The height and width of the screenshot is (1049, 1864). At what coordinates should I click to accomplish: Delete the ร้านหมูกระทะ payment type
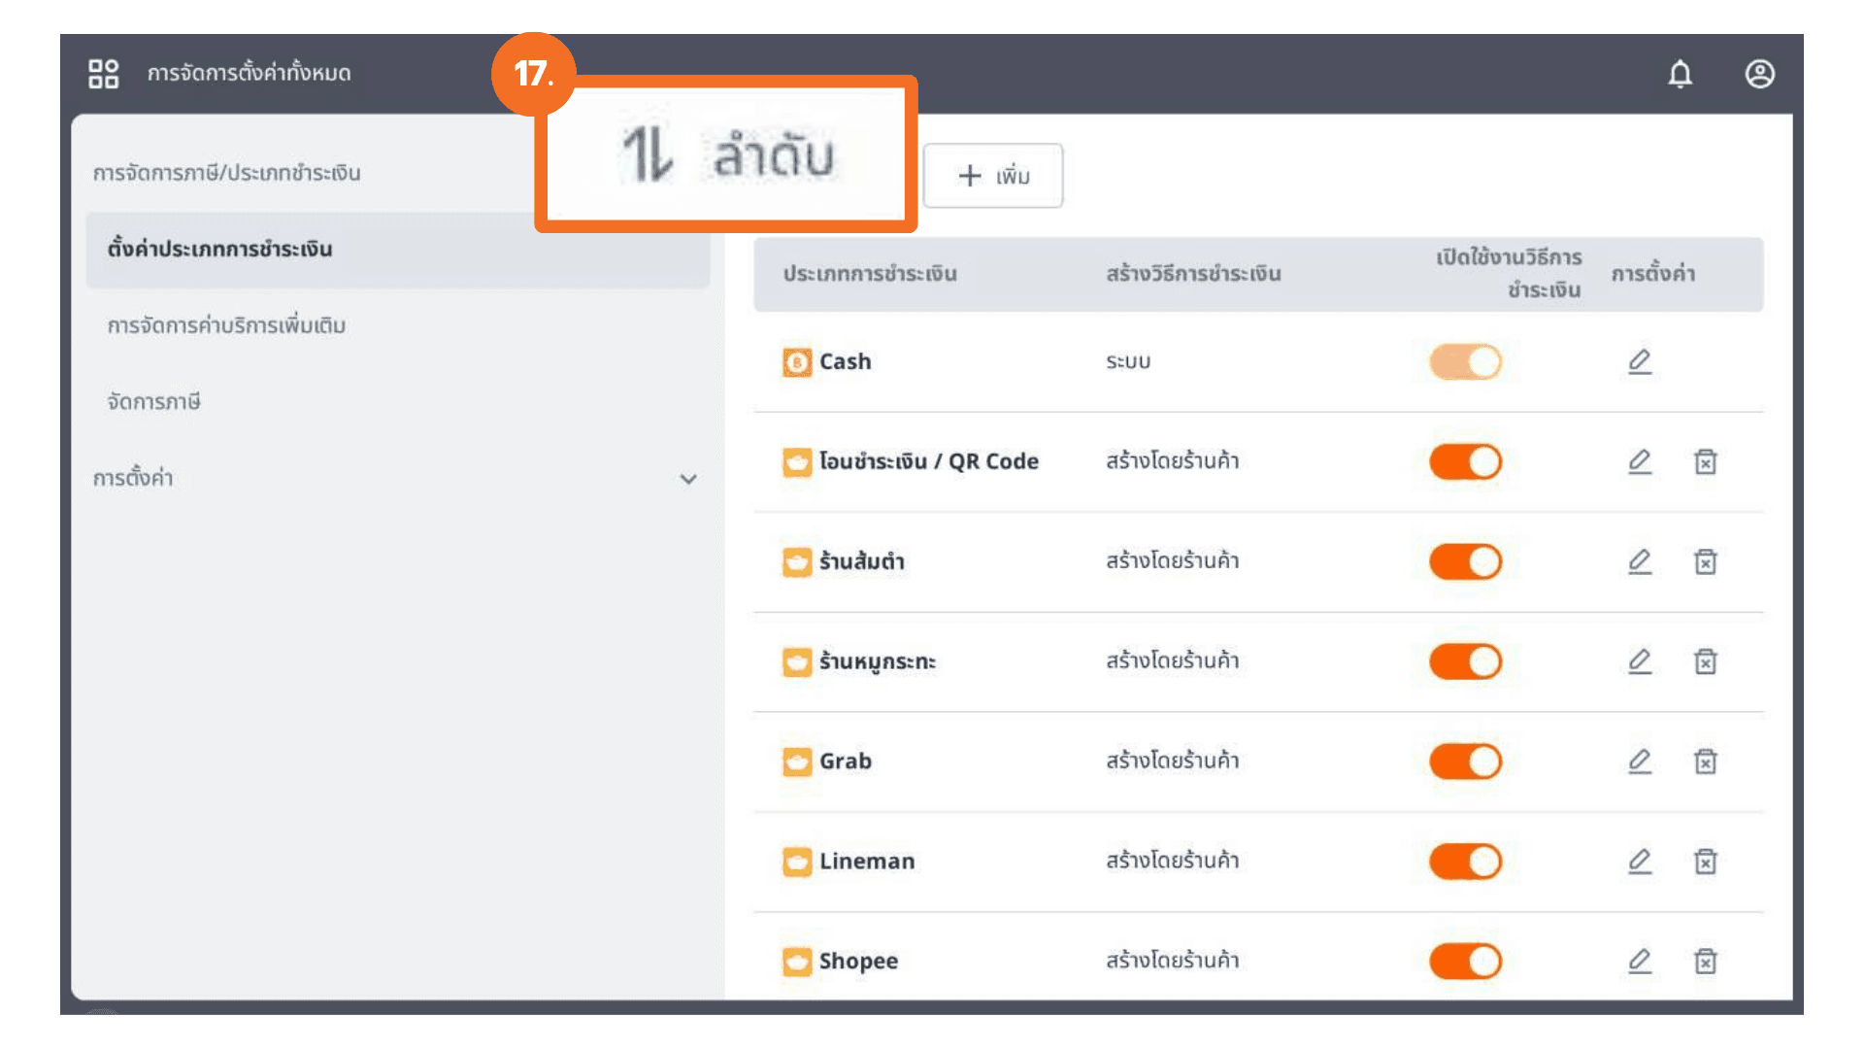point(1705,661)
